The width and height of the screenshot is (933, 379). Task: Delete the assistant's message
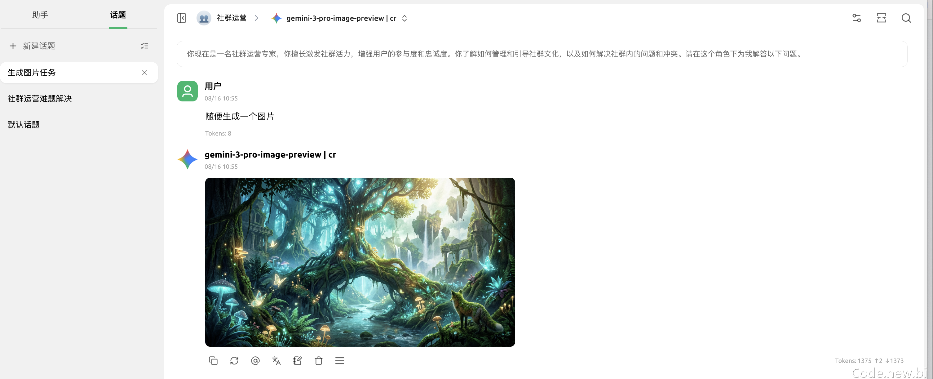(x=318, y=360)
